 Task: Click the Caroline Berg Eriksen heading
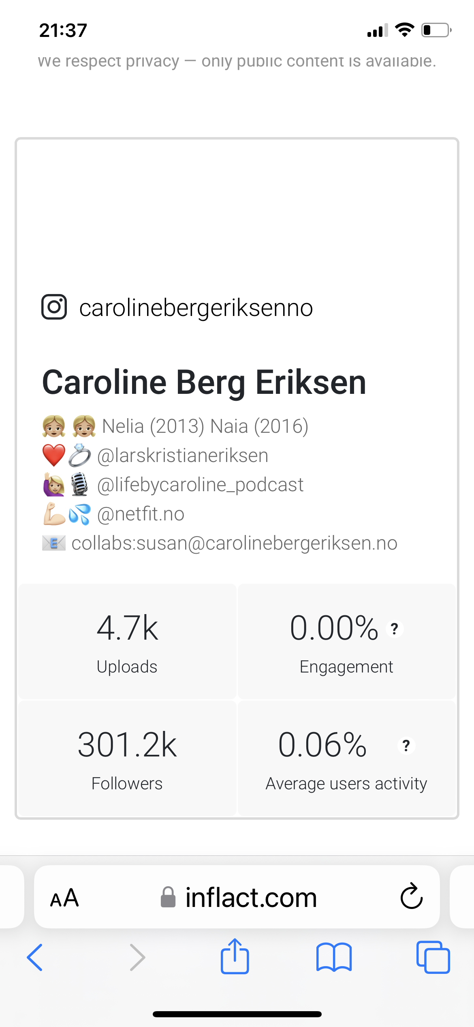click(x=204, y=382)
